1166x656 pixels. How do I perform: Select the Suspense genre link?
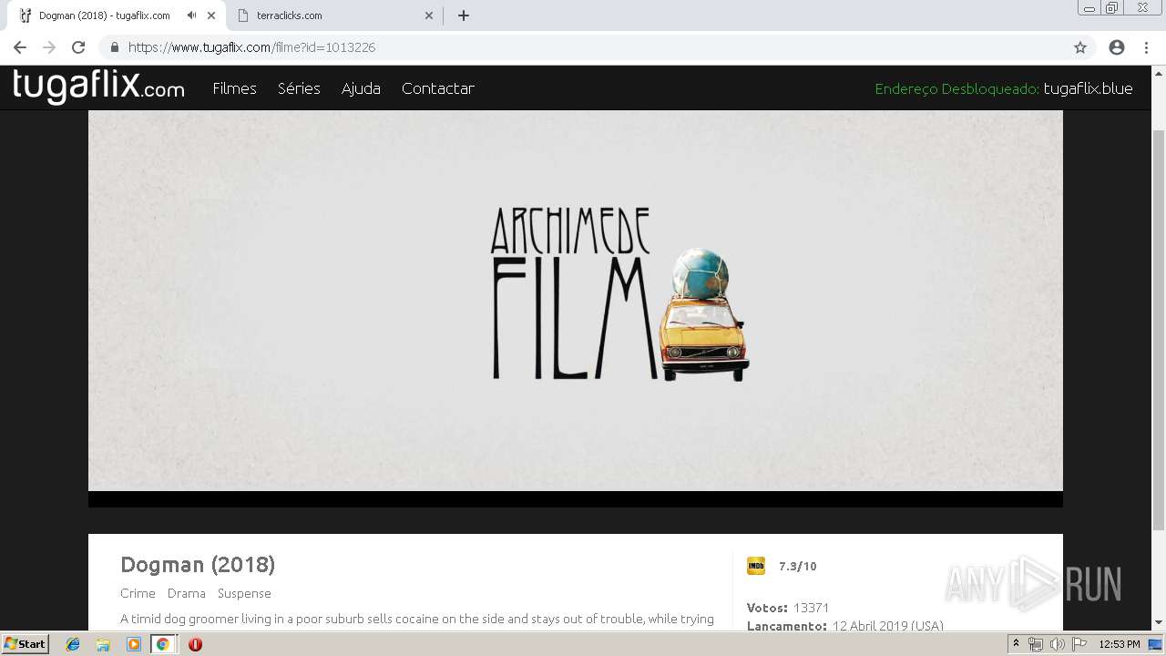pos(244,593)
